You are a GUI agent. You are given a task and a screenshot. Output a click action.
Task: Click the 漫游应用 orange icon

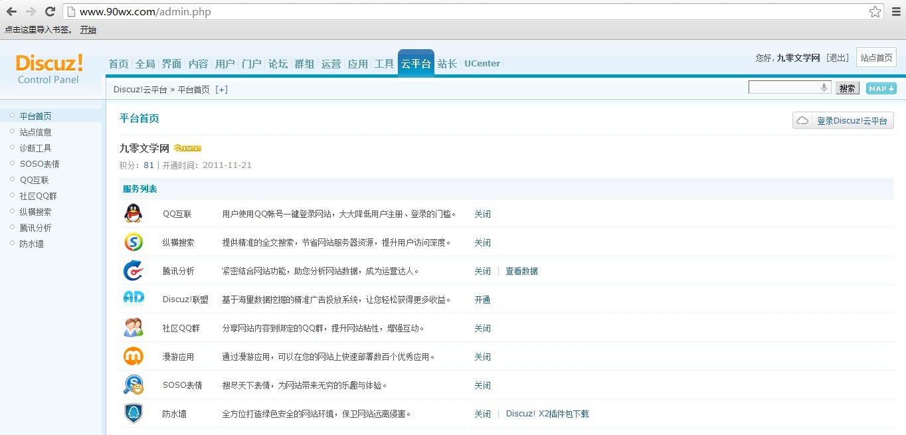(x=133, y=356)
